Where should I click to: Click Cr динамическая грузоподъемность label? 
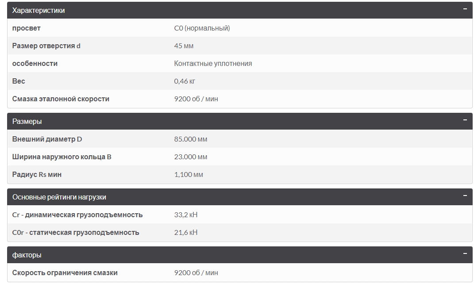(77, 215)
